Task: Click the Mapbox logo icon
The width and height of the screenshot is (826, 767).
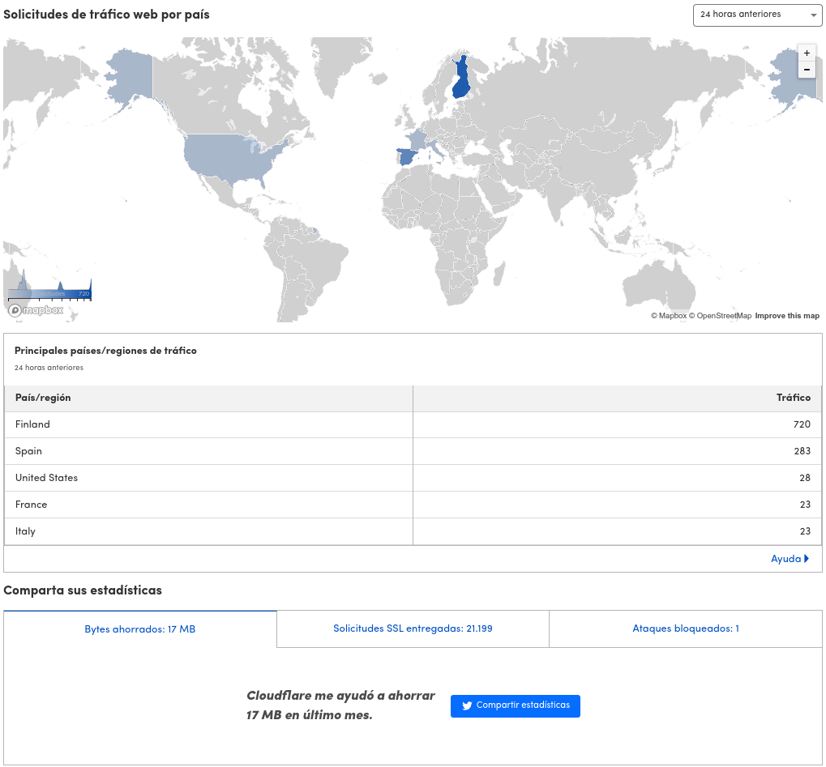Action: click(x=15, y=309)
